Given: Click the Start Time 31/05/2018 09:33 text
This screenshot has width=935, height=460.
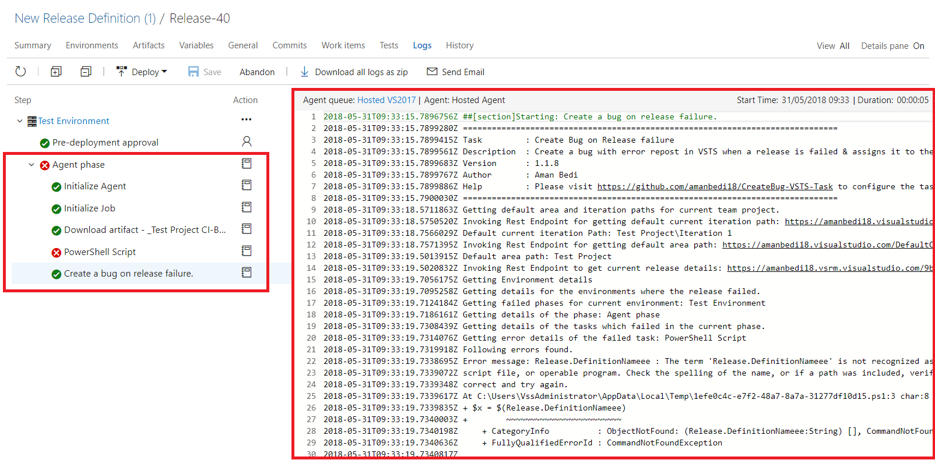Looking at the screenshot, I should [x=793, y=100].
